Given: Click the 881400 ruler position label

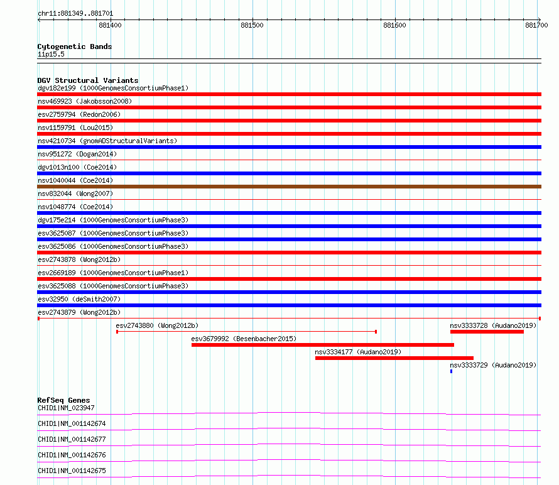Looking at the screenshot, I should (110, 25).
